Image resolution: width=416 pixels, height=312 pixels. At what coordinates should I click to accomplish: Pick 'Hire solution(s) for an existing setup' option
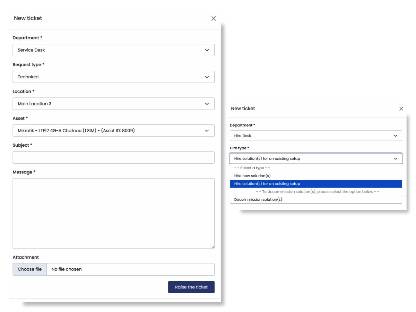pyautogui.click(x=267, y=184)
